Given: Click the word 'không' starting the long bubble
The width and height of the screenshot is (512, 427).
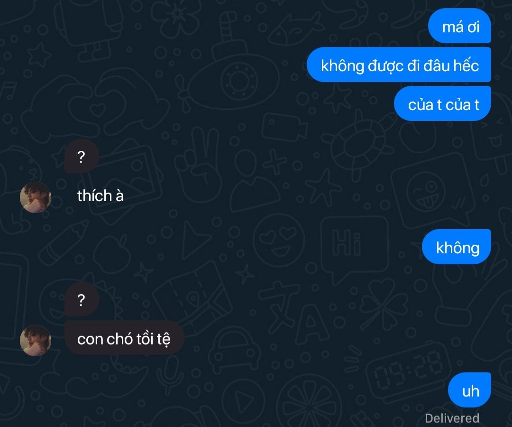Looking at the screenshot, I should (x=343, y=65).
